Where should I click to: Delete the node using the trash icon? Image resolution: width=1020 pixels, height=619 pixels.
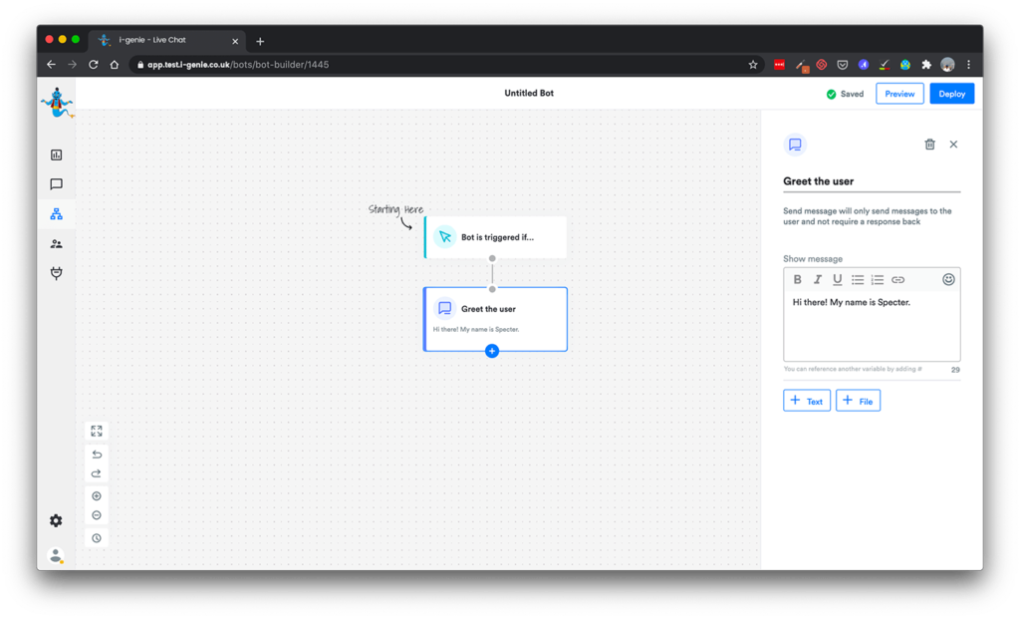(929, 145)
